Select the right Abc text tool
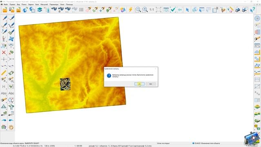261x147 pixels. point(11,93)
